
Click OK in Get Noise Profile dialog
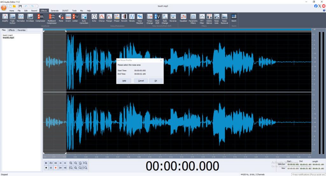click(156, 81)
